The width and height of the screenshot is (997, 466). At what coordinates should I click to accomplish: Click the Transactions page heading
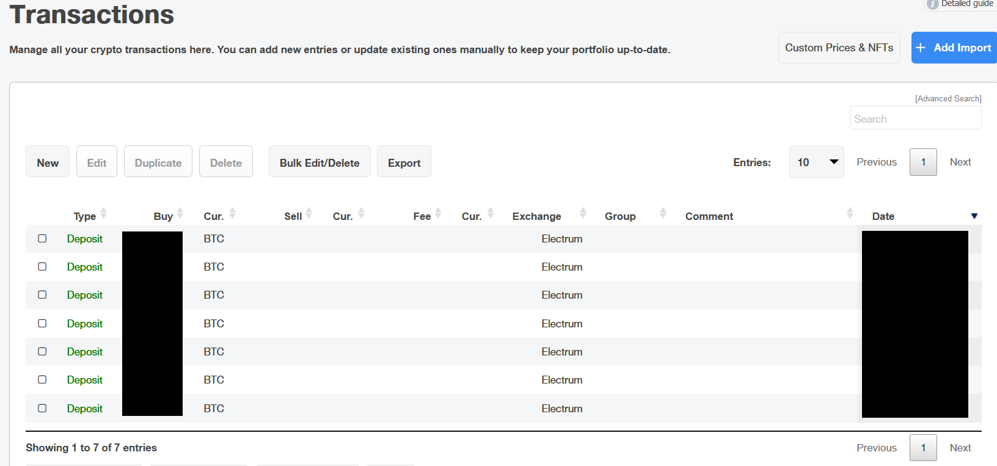click(92, 14)
